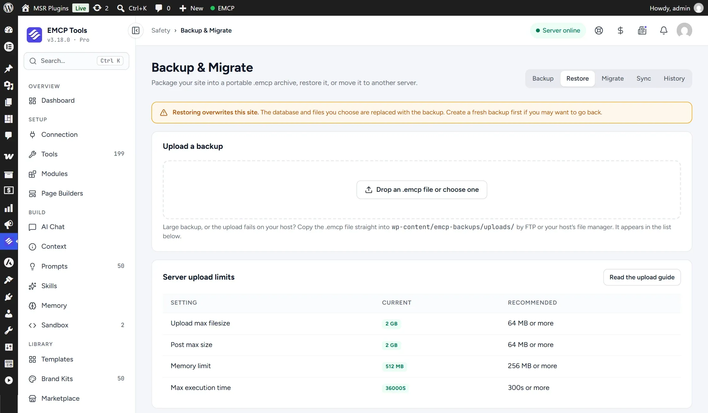
Task: Open the WP Posts pin icon
Action: point(9,68)
